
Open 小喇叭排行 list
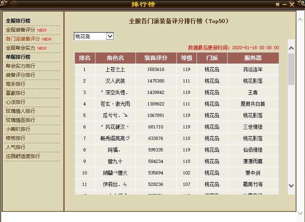(x=18, y=129)
